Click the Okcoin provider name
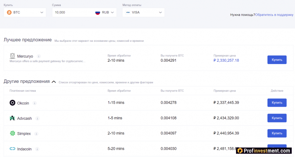 [x=23, y=103]
